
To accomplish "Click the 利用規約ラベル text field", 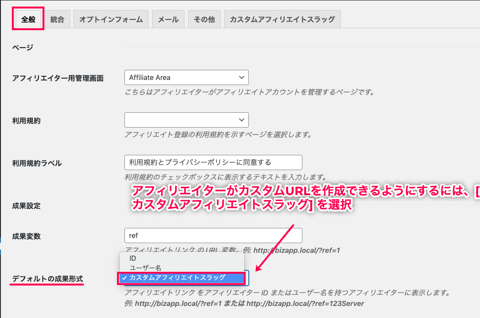I will point(213,163).
